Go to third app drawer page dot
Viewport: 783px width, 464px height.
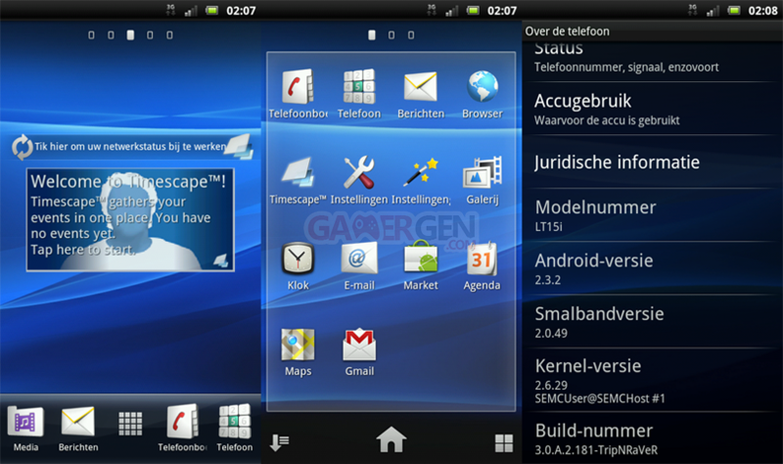(411, 35)
